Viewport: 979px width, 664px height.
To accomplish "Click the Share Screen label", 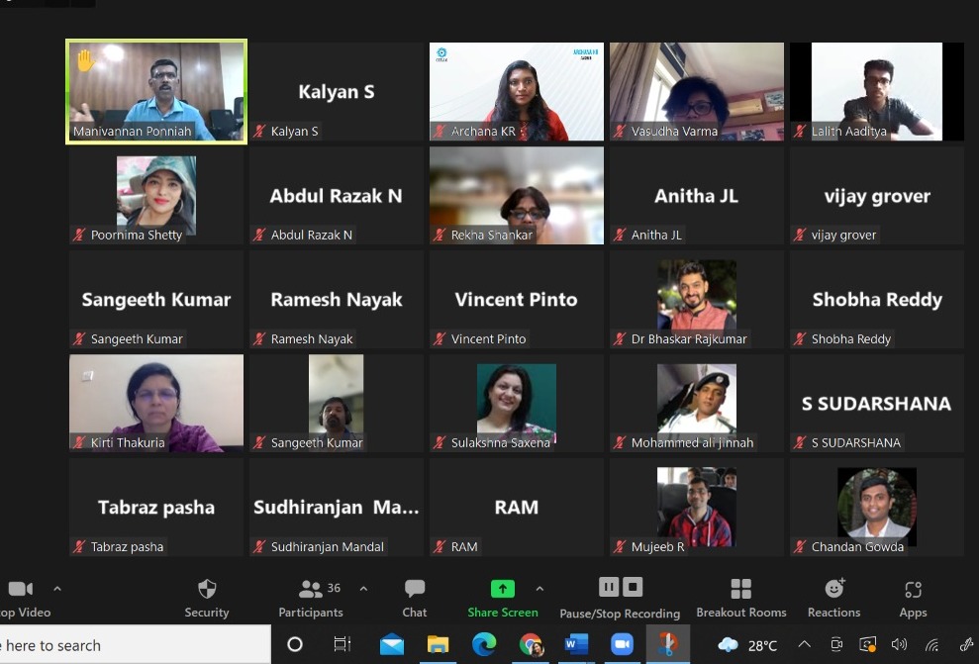I will (x=503, y=613).
